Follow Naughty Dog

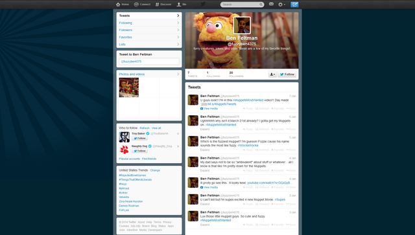pos(140,151)
